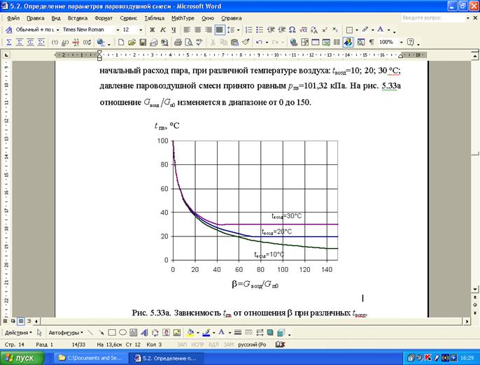Screen dimensions: 480x365
Task: Create a new blank document
Action: [121, 42]
